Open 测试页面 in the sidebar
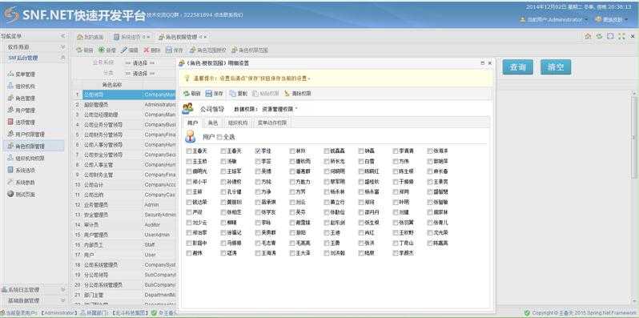Viewport: 639px width, 318px height. click(22, 194)
